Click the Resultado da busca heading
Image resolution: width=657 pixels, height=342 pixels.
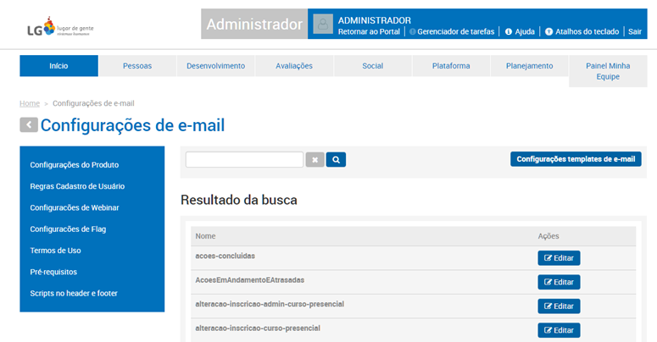click(x=239, y=200)
